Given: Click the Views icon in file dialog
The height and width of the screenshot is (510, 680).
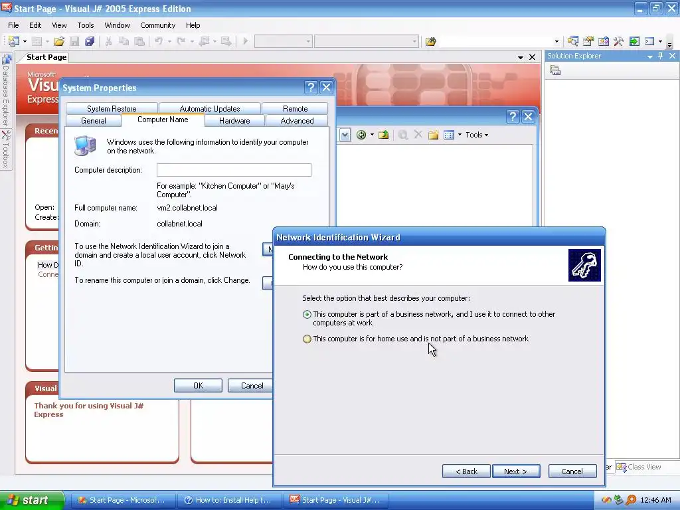Looking at the screenshot, I should [449, 135].
